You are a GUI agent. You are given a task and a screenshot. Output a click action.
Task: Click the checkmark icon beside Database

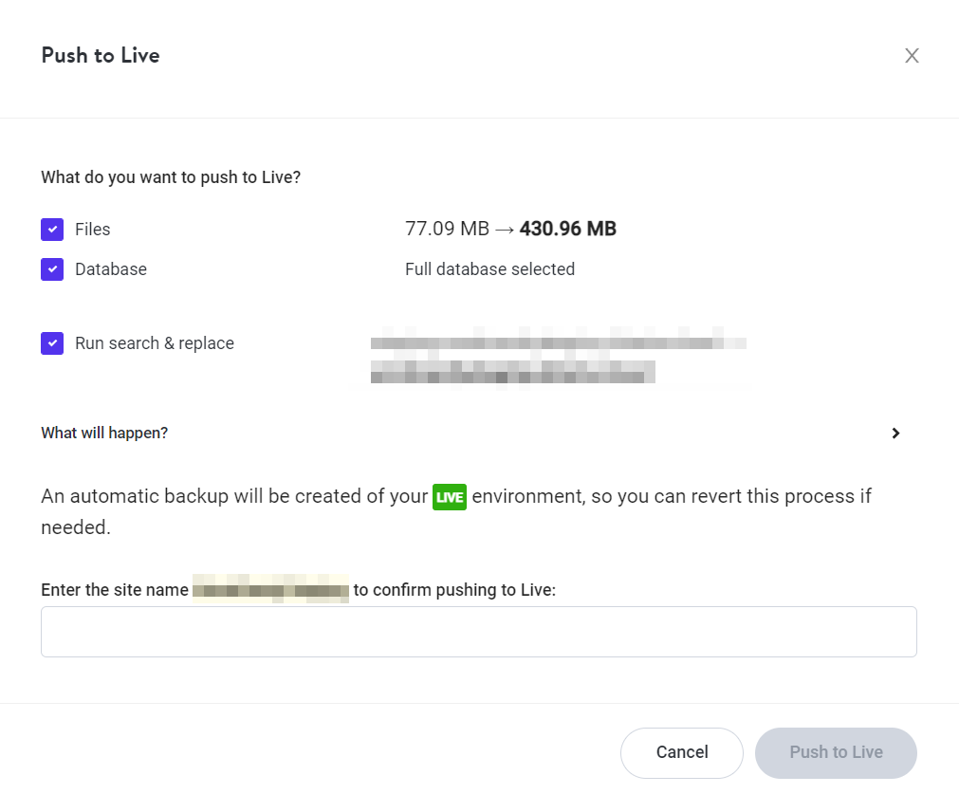pyautogui.click(x=52, y=269)
